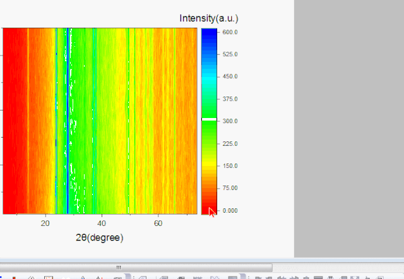Image resolution: width=404 pixels, height=279 pixels.
Task: Click the 225.0 color scale label
Action: coord(230,143)
